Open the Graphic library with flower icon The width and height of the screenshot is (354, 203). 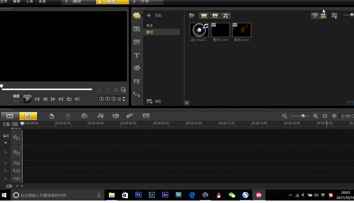point(137,68)
